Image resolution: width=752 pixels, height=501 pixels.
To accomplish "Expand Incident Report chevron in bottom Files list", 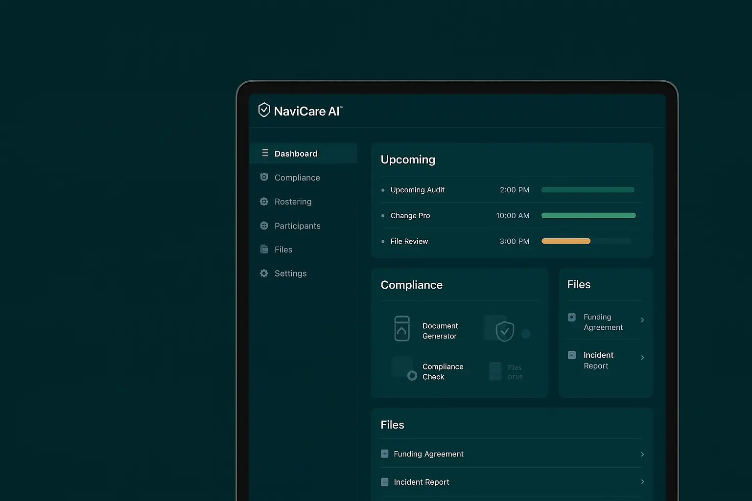I will (642, 482).
